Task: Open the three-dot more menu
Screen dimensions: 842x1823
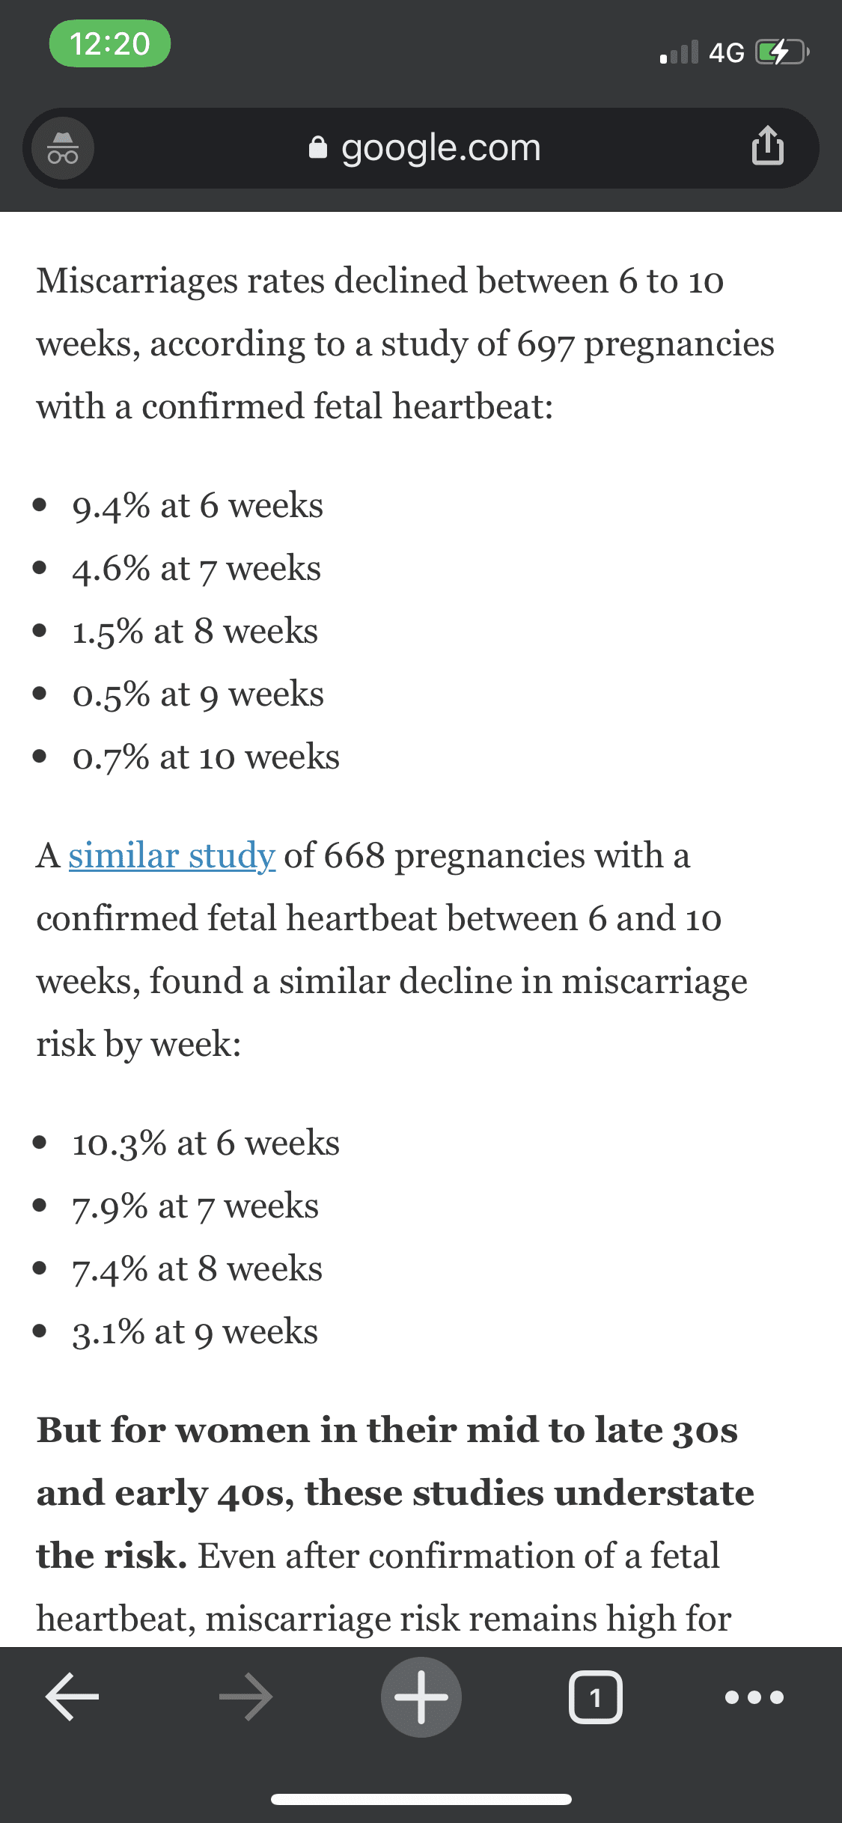Action: (x=754, y=1697)
